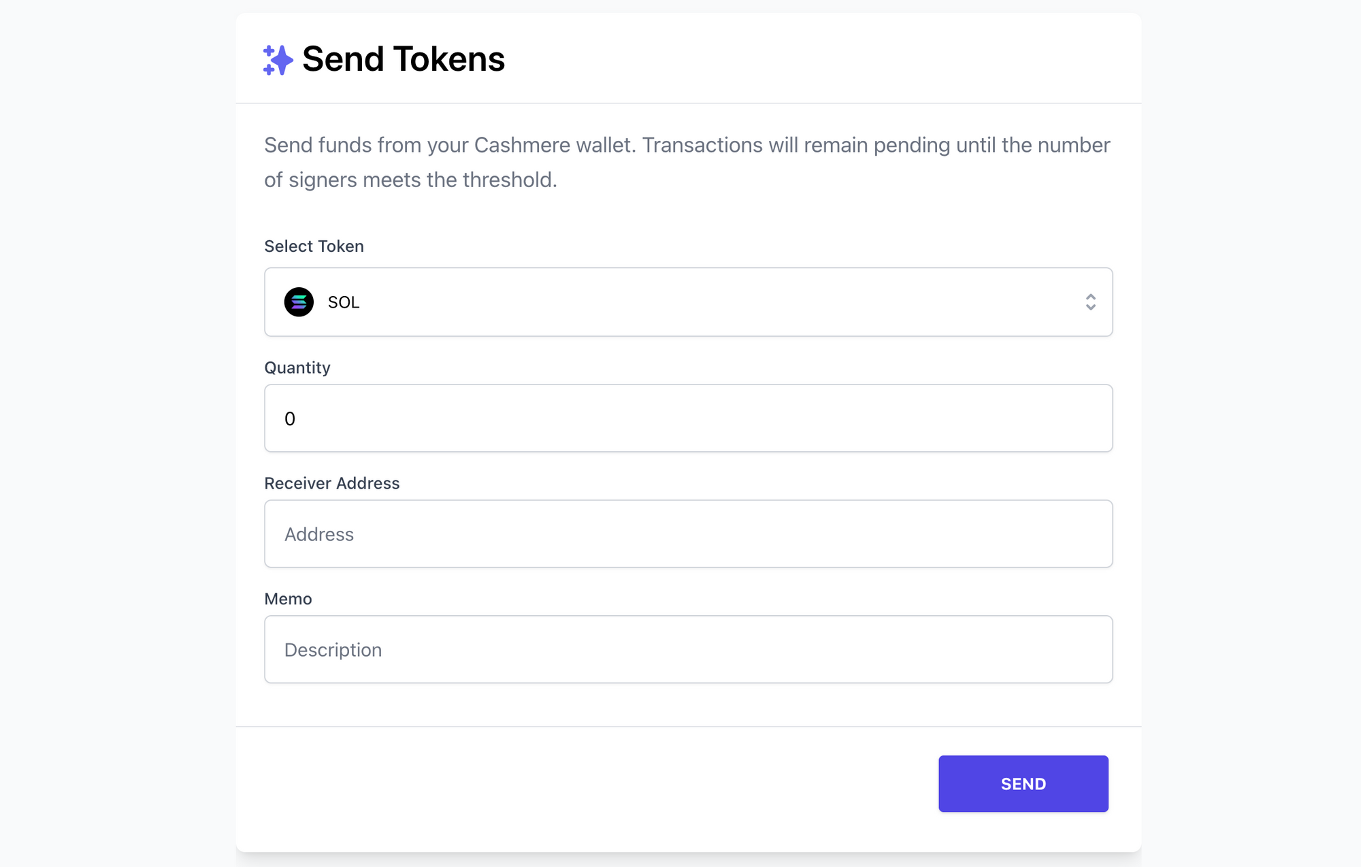Screen dimensions: 1361x867
Task: Click inside the Quantity field
Action: point(688,418)
